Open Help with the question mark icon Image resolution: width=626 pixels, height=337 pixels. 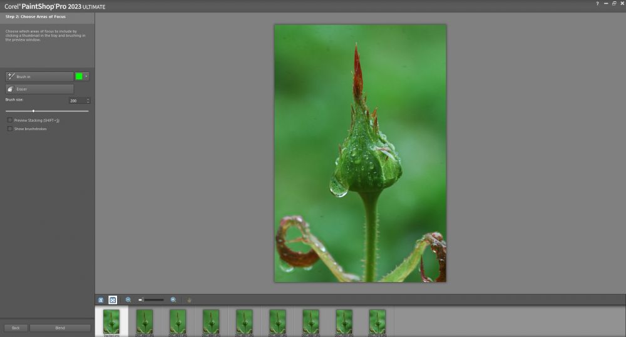point(597,4)
